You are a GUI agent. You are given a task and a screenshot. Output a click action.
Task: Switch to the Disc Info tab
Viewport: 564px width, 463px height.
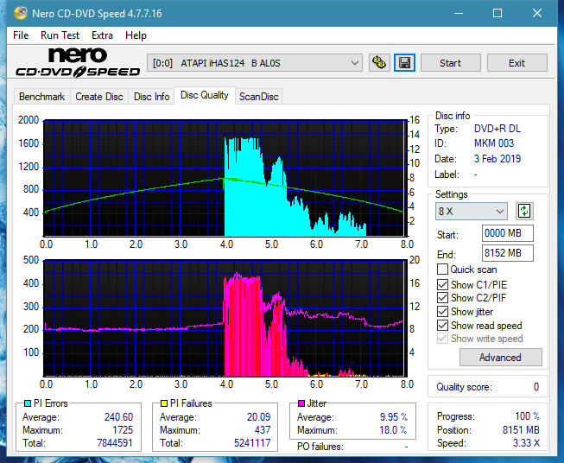point(151,97)
